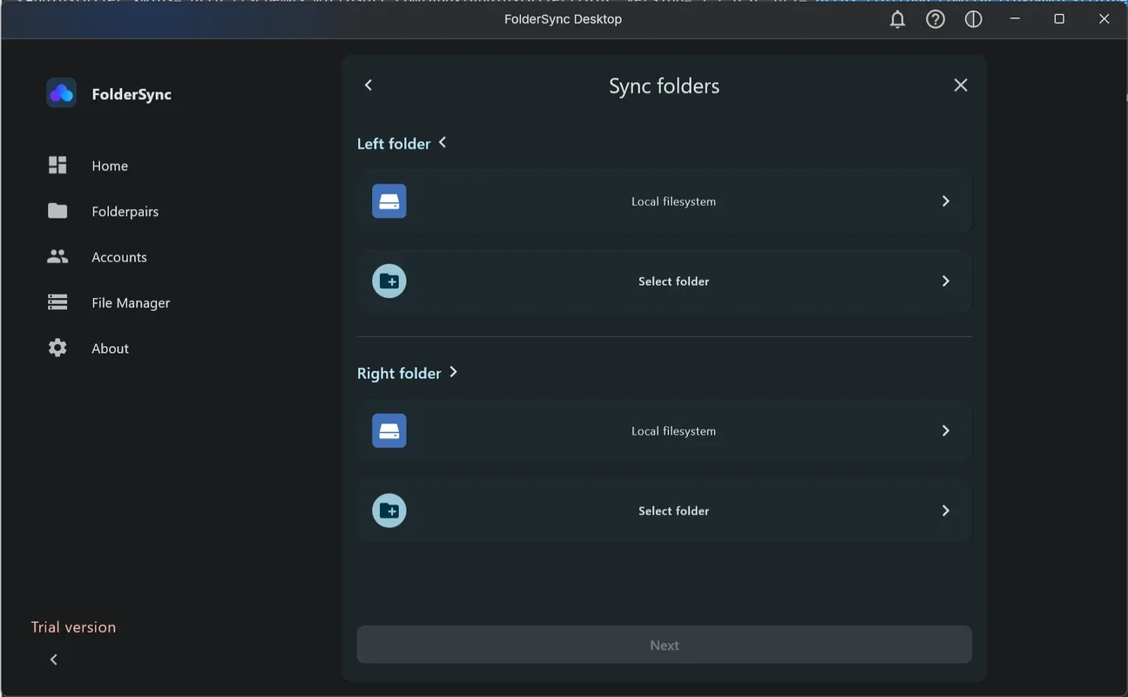The image size is (1128, 697).
Task: Open notifications bell in title bar
Action: point(897,19)
